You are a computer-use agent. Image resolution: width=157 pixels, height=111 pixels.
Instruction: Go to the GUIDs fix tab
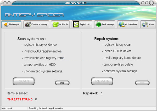60,24
